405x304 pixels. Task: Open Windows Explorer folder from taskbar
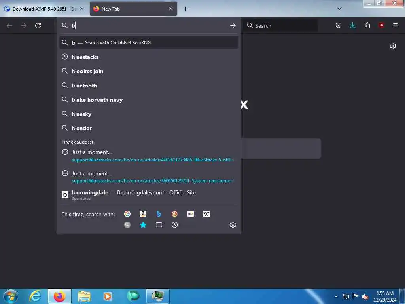(x=84, y=296)
